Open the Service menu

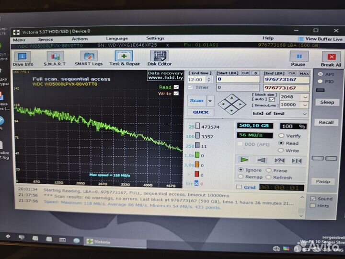(46, 39)
